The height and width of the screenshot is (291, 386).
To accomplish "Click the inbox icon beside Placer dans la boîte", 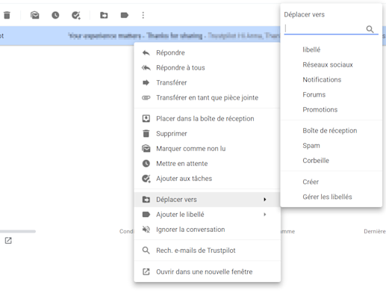I will click(x=146, y=118).
